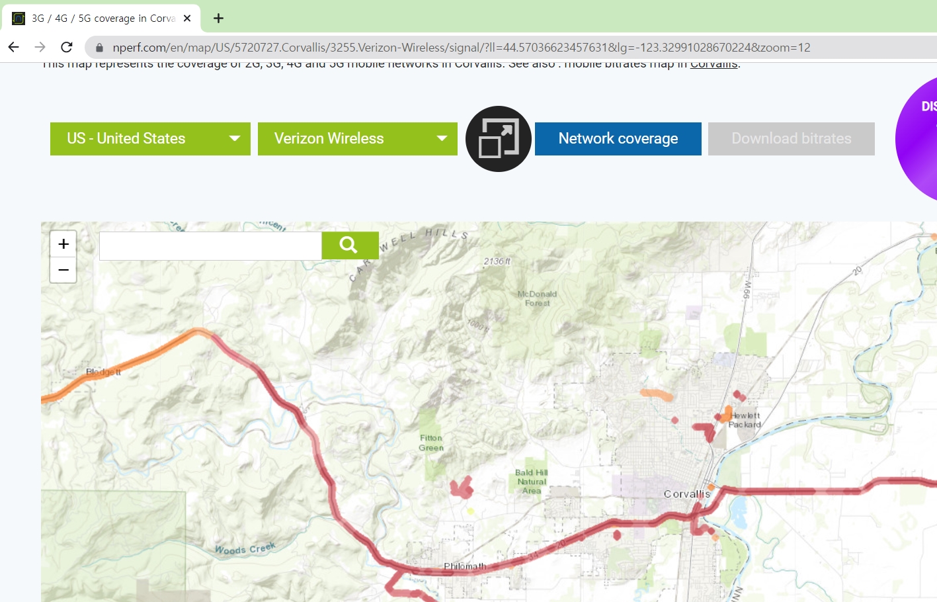
Task: Go forward in browser history
Action: (40, 47)
